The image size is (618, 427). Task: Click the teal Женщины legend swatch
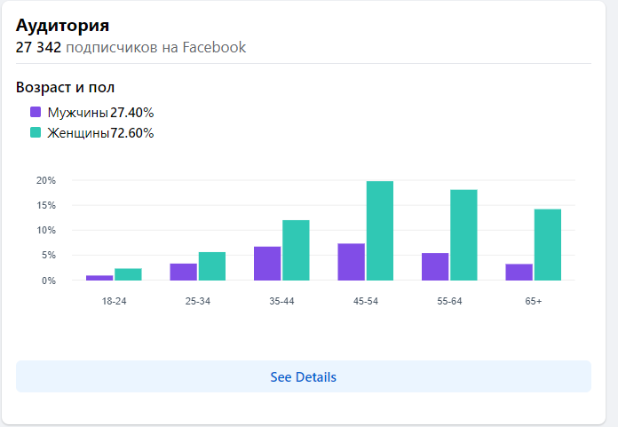pyautogui.click(x=36, y=133)
